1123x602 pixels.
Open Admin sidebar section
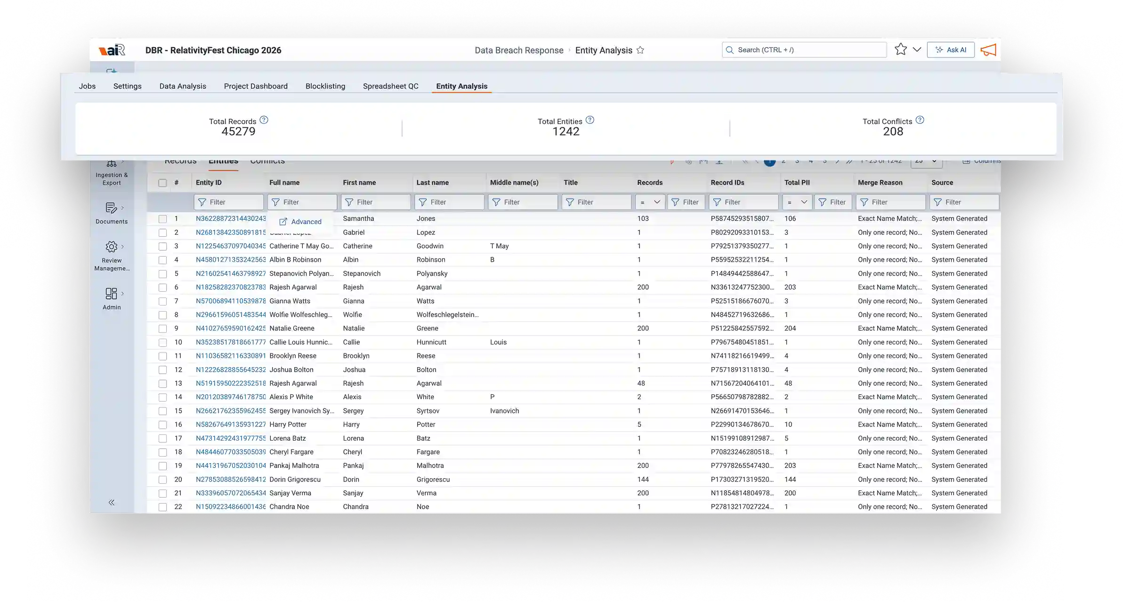(x=112, y=299)
